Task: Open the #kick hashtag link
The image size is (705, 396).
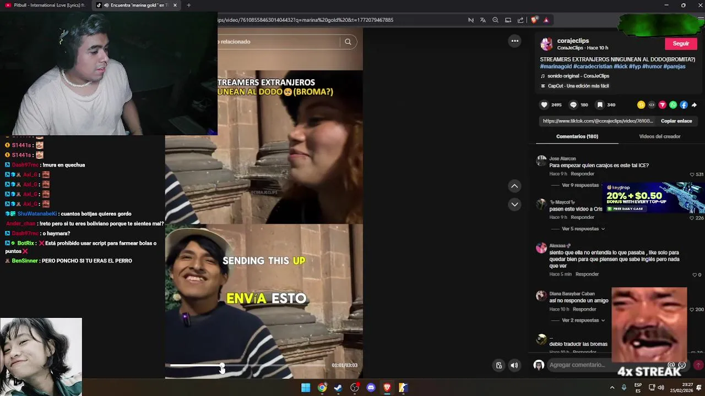Action: click(x=620, y=67)
